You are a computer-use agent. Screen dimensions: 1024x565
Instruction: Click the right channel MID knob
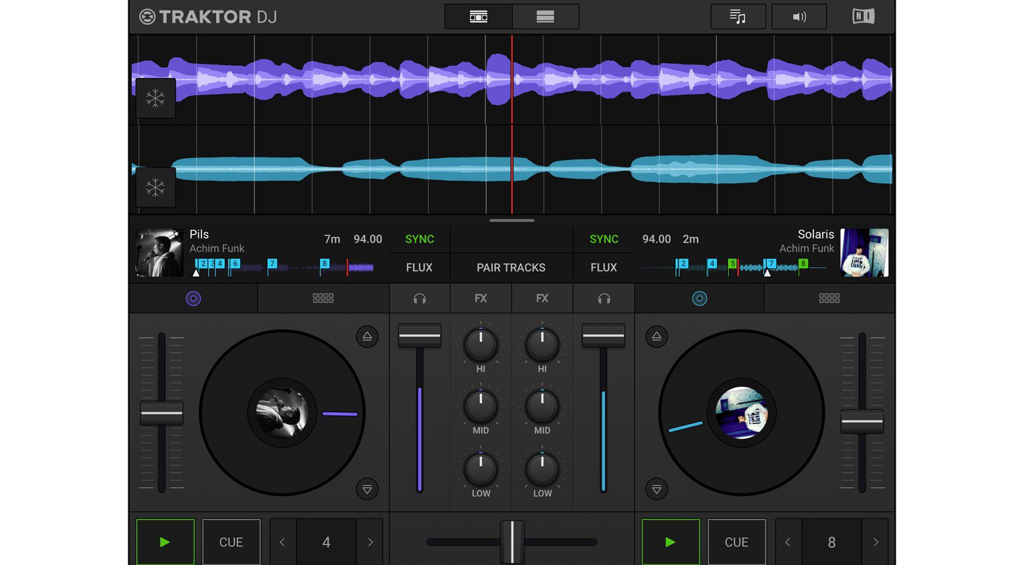(543, 406)
